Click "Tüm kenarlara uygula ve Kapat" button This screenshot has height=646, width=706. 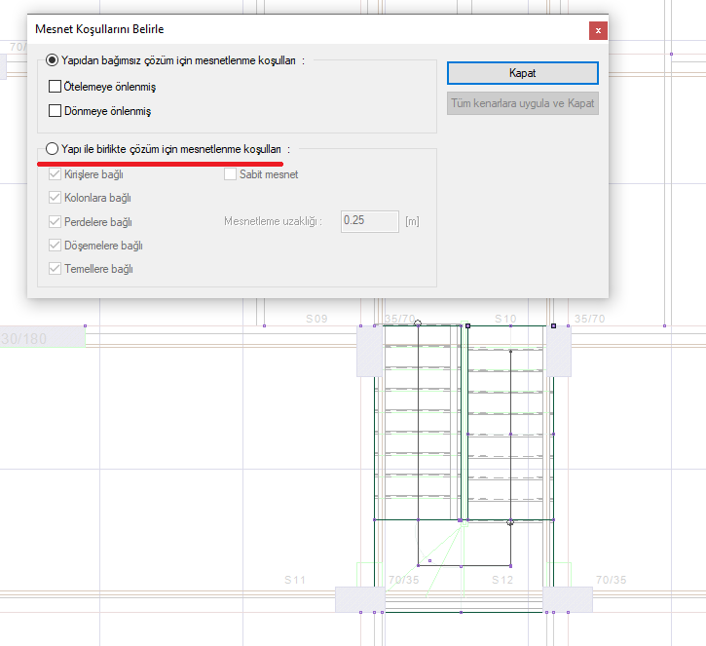tap(522, 103)
